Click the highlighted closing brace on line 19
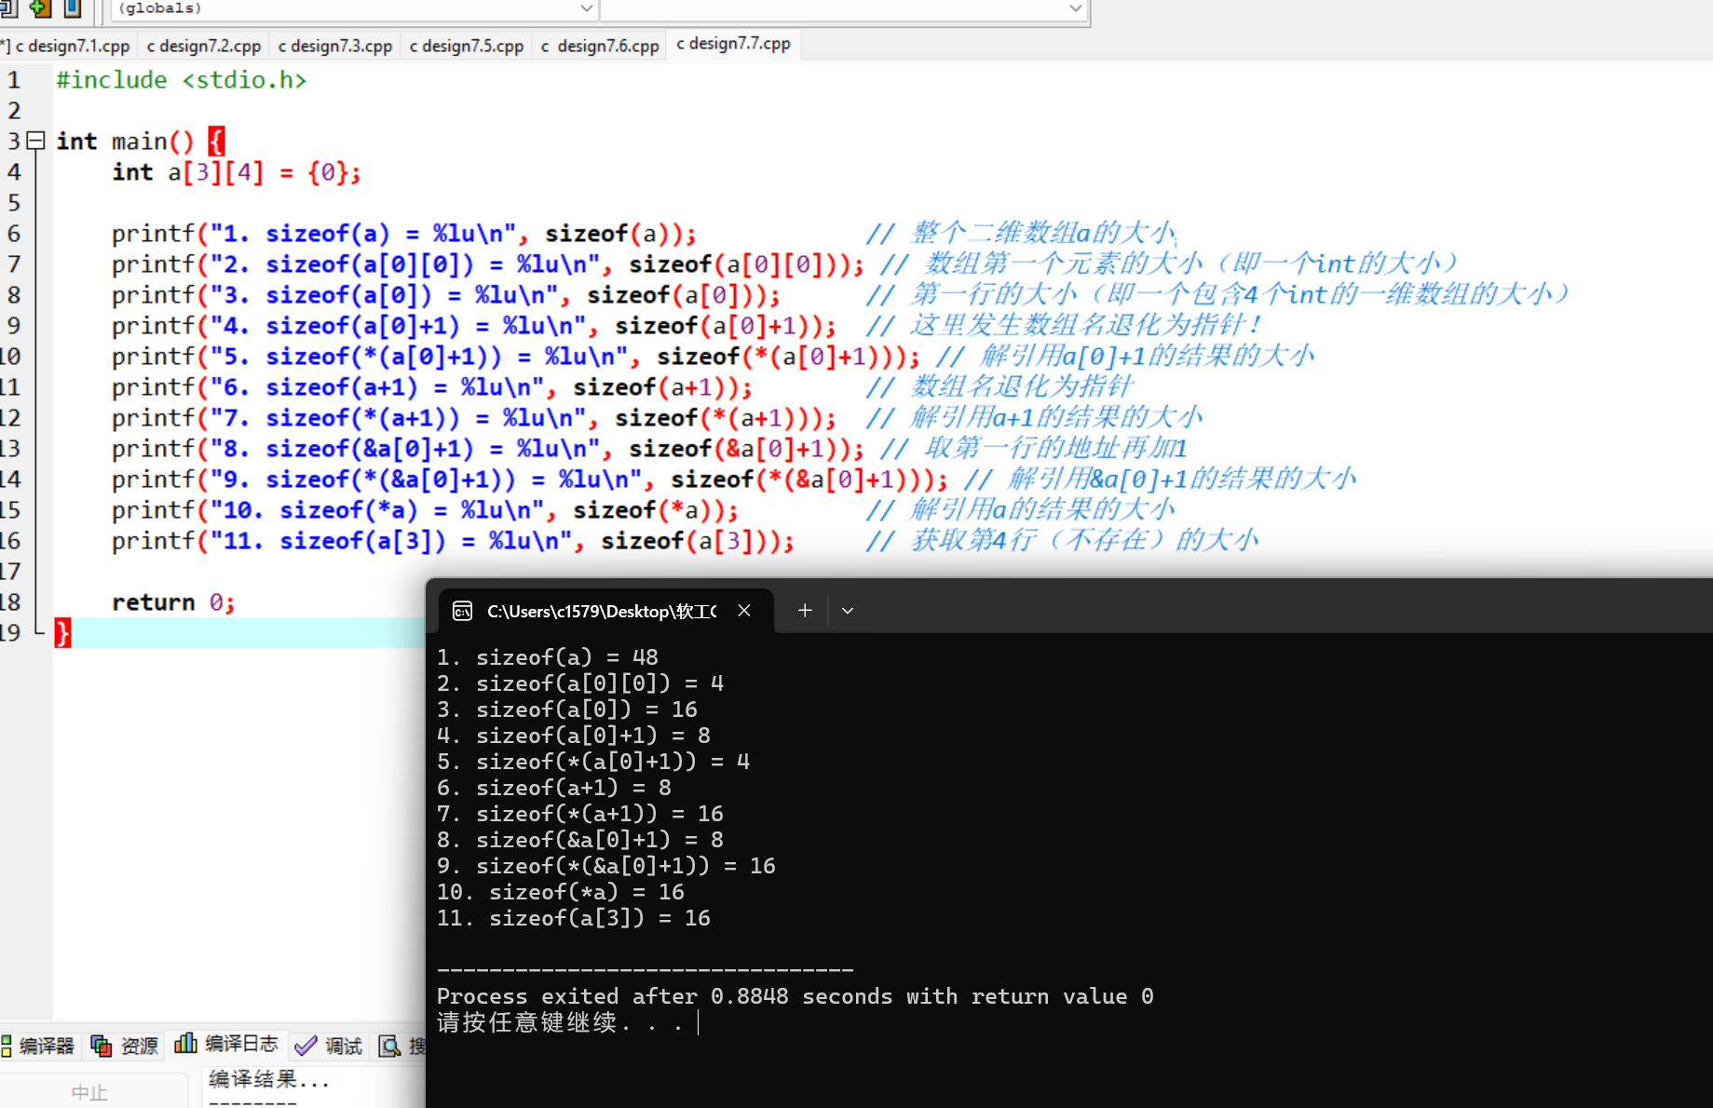This screenshot has width=1713, height=1108. pos(62,633)
